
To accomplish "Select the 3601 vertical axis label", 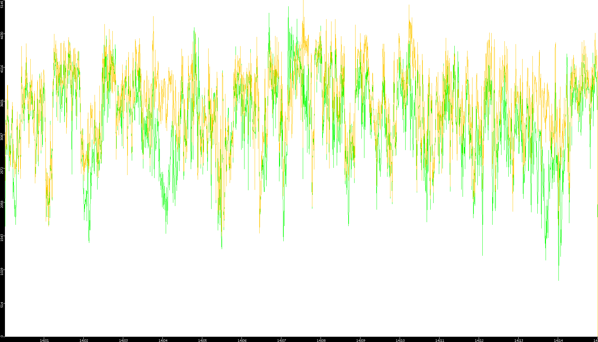I will [x=2, y=103].
